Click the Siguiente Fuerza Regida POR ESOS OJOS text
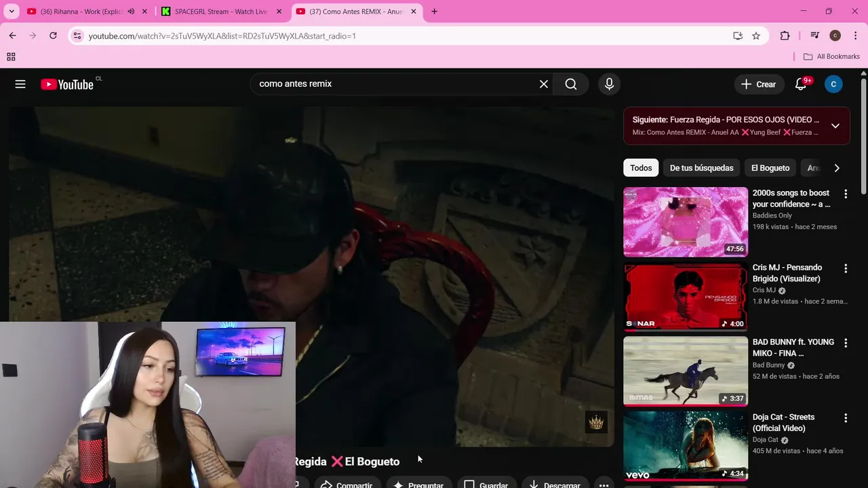 (726, 120)
